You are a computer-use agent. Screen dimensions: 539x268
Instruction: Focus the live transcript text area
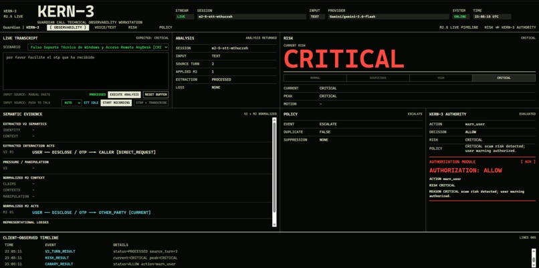[86, 71]
